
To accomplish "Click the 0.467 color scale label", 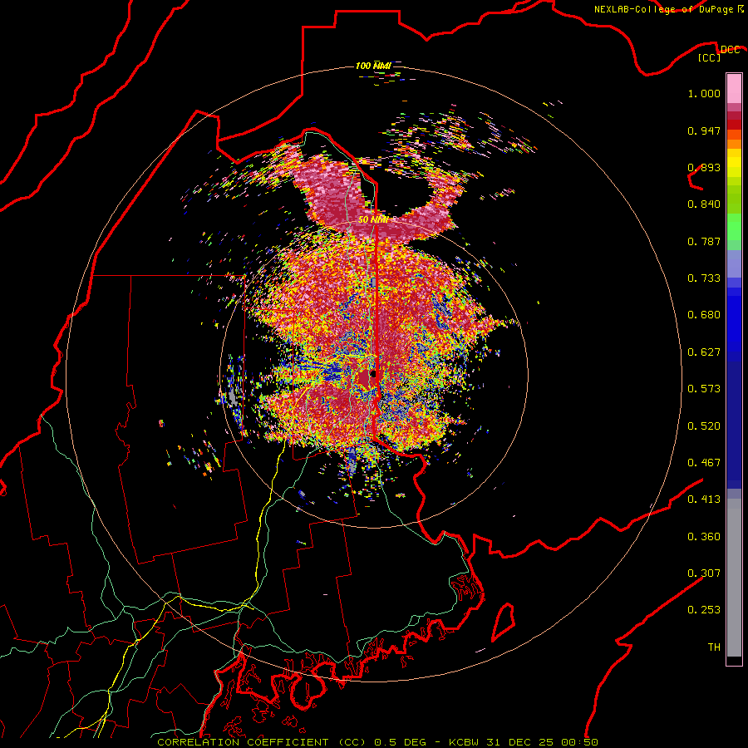I will [704, 463].
